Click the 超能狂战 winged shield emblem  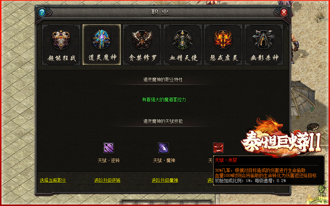click(61, 39)
